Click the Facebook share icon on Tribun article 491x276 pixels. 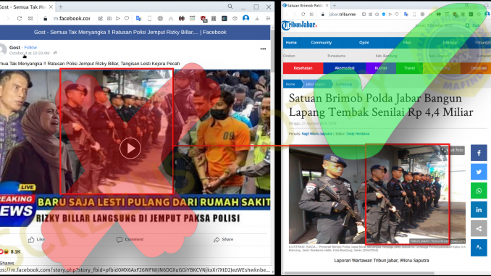[x=479, y=153]
